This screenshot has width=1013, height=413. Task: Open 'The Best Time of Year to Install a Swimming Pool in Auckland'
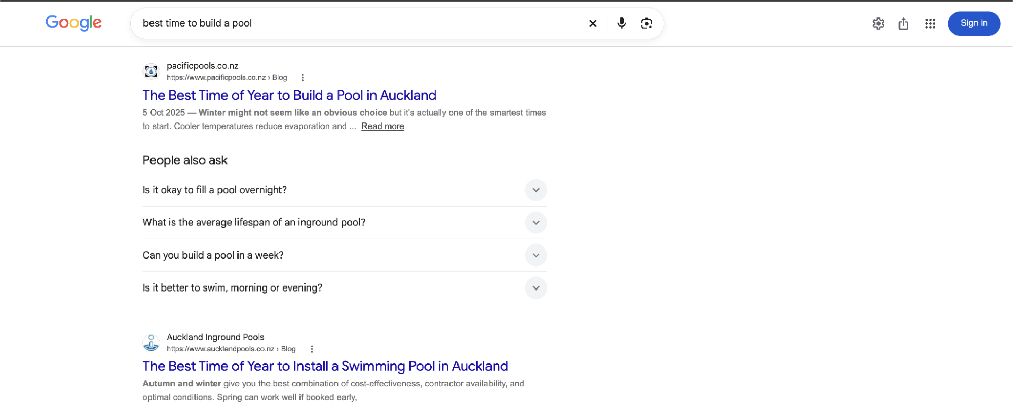325,366
